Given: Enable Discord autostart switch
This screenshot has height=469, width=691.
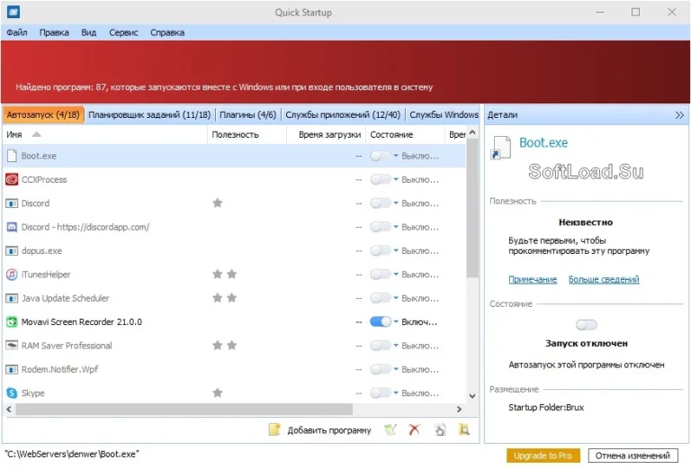Looking at the screenshot, I should [381, 203].
